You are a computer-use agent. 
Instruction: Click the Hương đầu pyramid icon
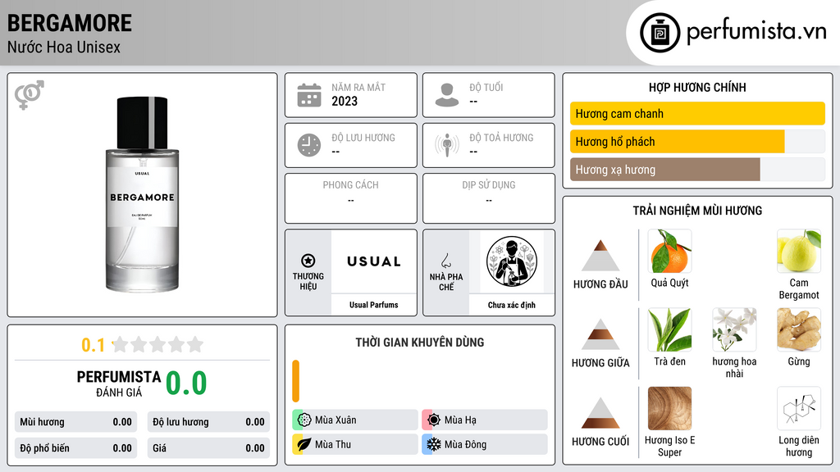[600, 256]
